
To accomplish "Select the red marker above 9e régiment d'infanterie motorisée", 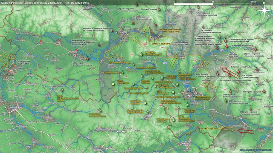I will click(203, 27).
